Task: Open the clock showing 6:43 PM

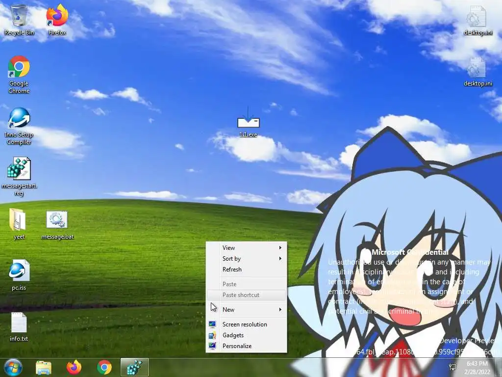Action: [477, 367]
